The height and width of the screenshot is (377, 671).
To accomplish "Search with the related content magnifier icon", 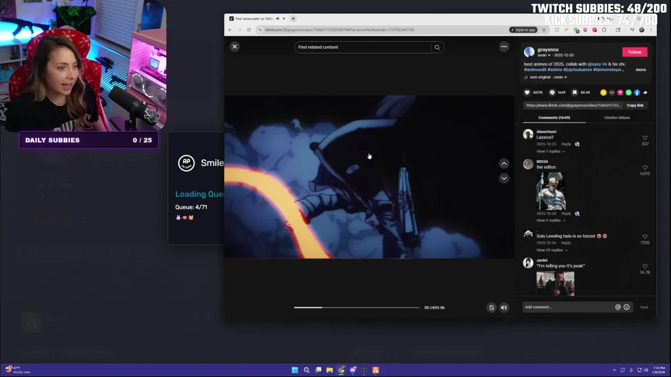I will coord(437,47).
